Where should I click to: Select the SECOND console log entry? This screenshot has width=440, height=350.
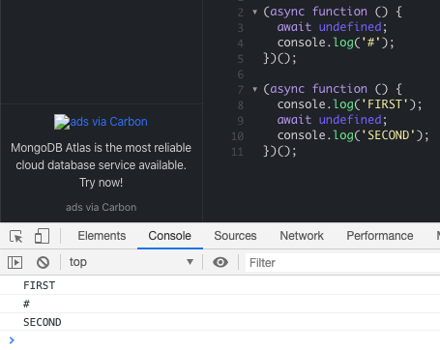[x=220, y=322]
